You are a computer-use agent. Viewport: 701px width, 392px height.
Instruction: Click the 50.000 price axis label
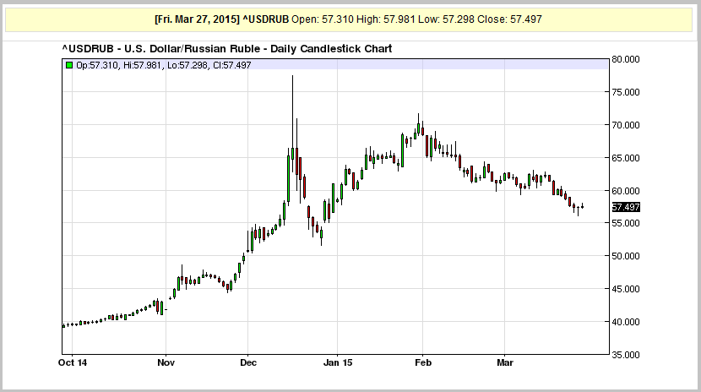point(626,256)
